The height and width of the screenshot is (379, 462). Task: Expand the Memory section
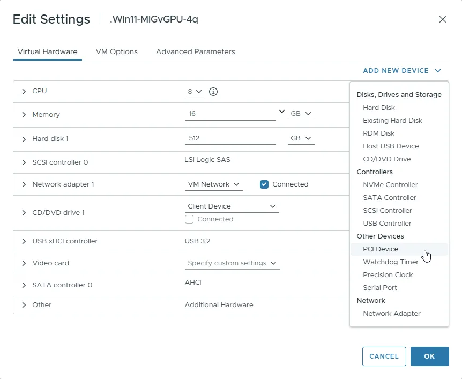click(x=24, y=115)
